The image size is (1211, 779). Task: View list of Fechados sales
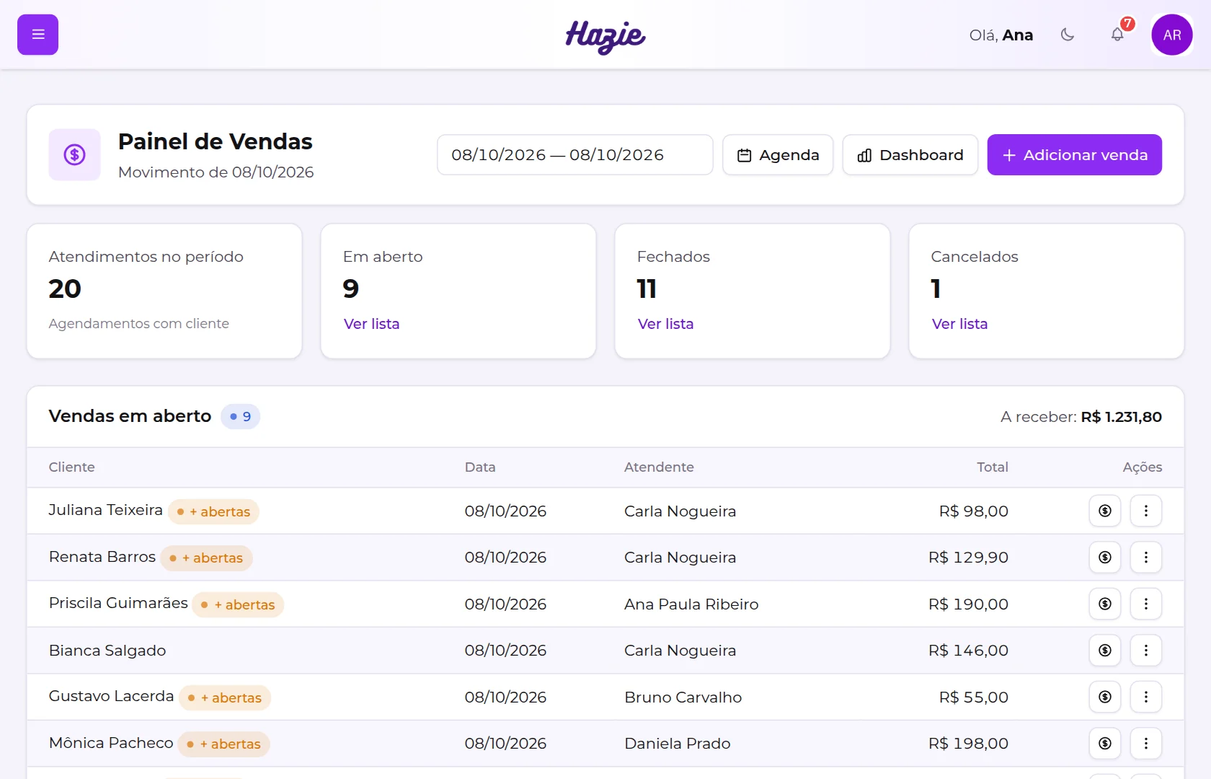(665, 324)
